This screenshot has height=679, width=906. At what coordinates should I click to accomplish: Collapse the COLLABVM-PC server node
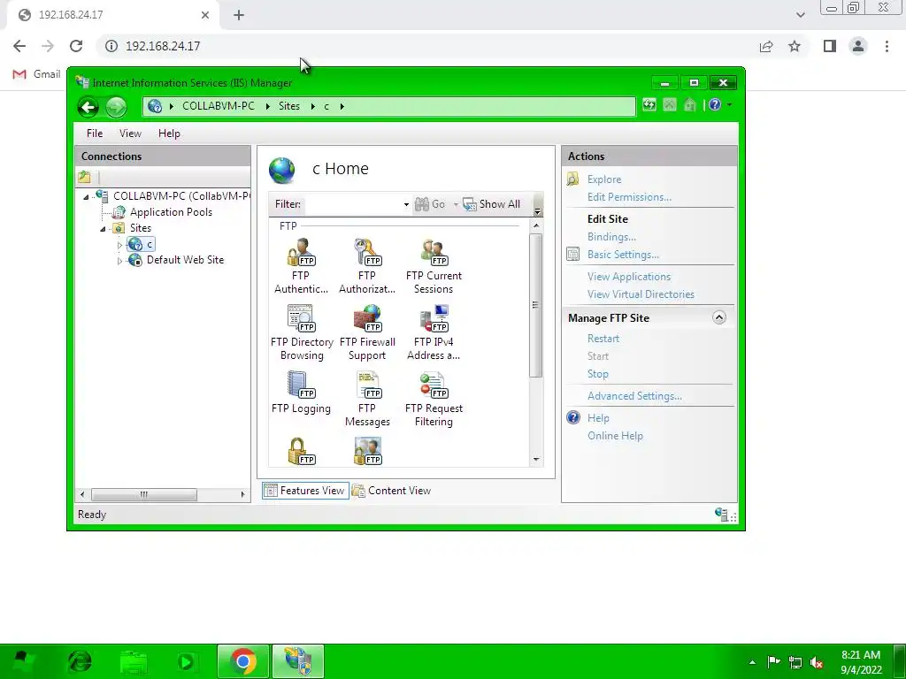[x=86, y=197]
